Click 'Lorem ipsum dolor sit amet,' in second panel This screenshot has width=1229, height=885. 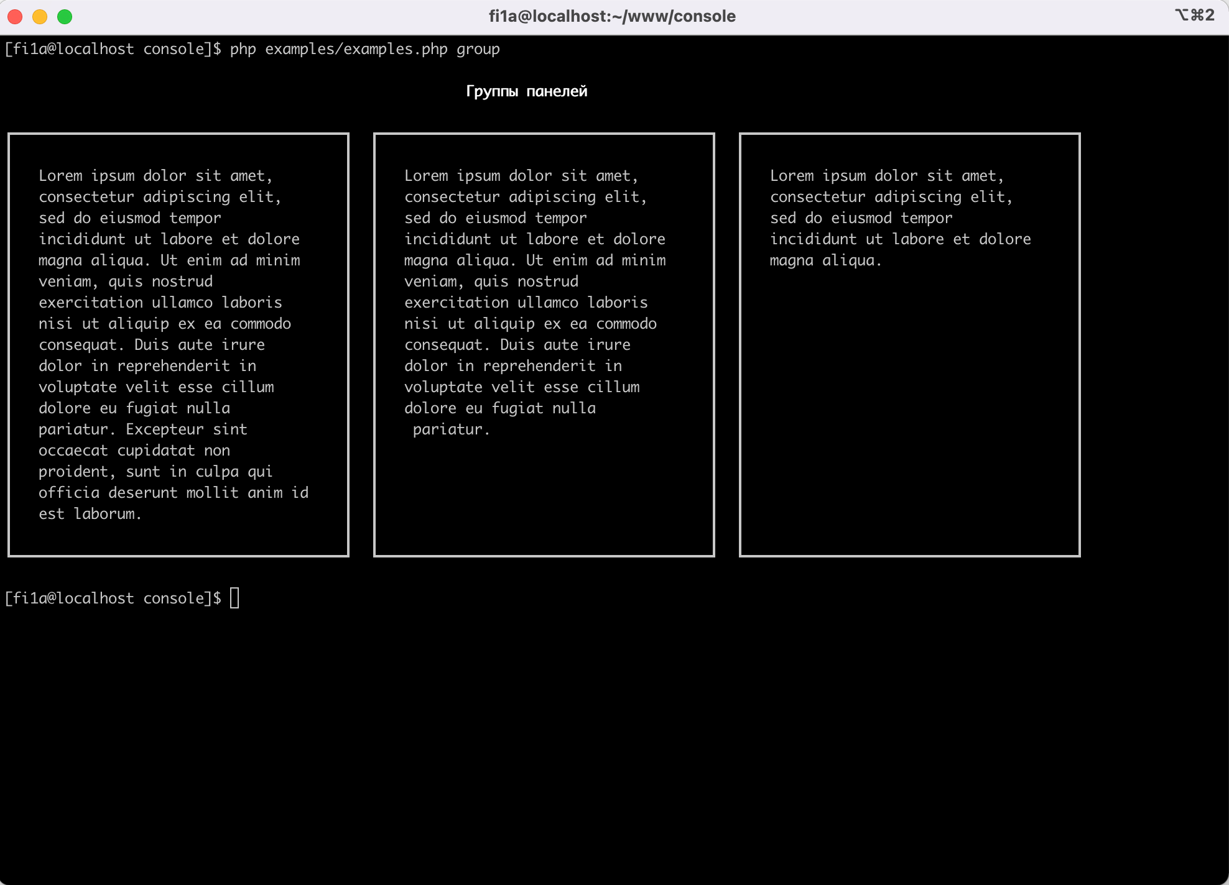pyautogui.click(x=521, y=176)
